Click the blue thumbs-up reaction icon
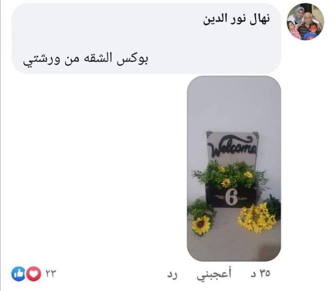 coord(18,274)
